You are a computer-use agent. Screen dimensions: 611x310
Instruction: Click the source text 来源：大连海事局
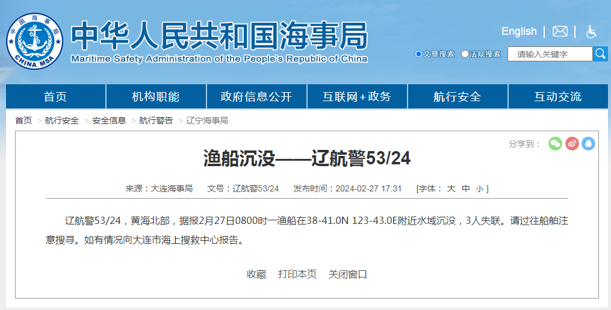pos(159,188)
